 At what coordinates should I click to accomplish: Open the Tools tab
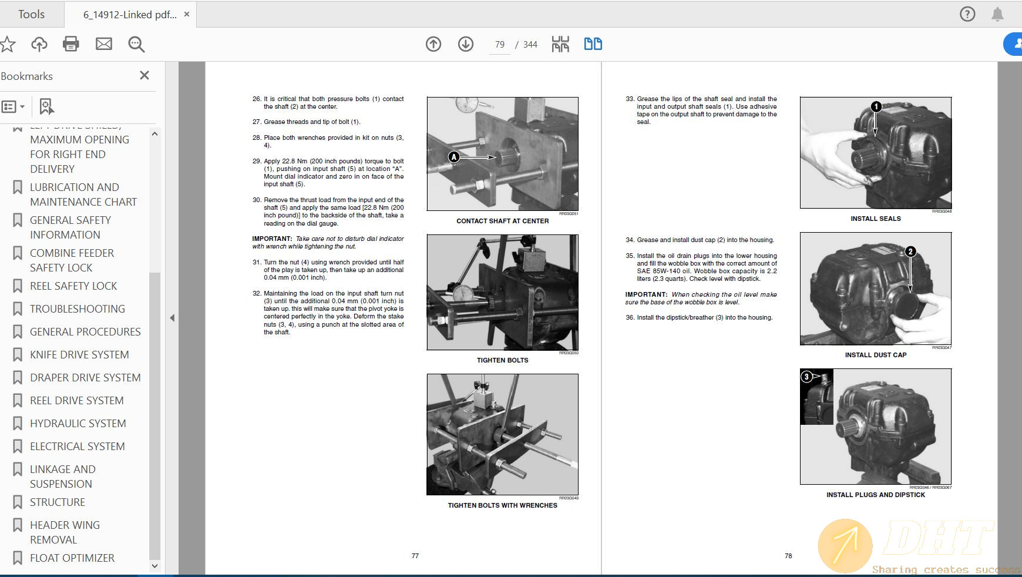click(31, 14)
